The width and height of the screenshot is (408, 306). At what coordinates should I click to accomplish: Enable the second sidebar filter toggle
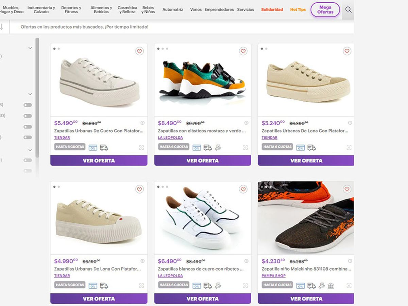coord(27,116)
